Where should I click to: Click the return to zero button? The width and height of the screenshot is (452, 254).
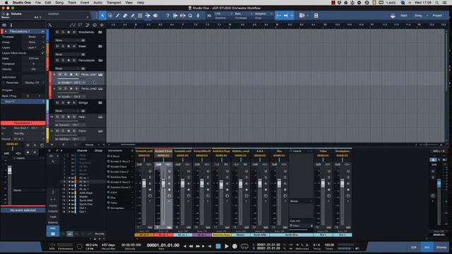click(210, 246)
